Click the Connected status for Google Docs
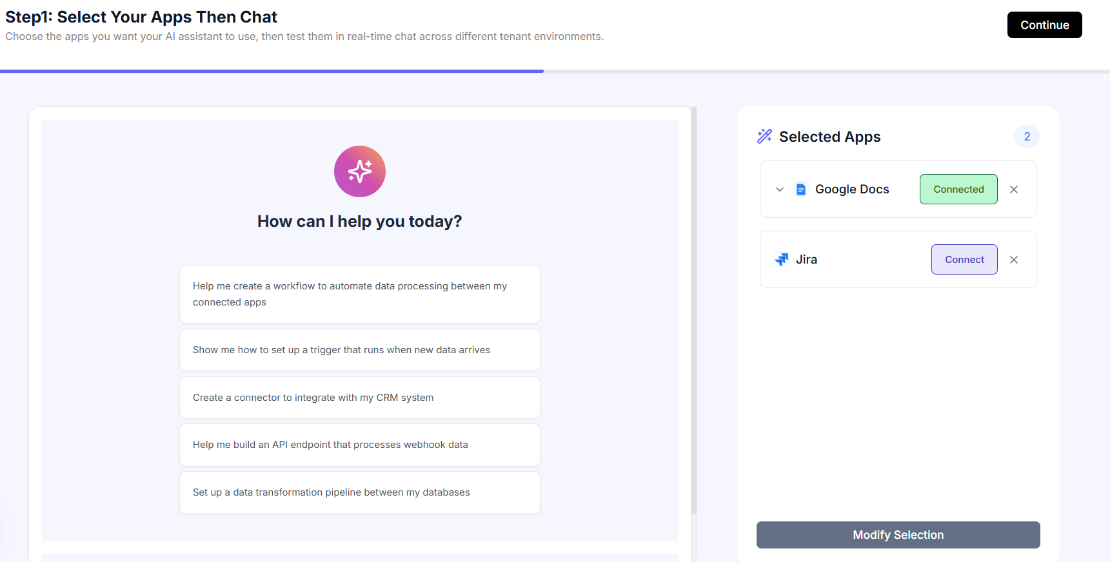 click(x=958, y=189)
